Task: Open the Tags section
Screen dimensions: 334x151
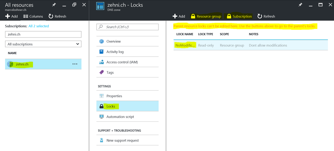Action: [110, 73]
